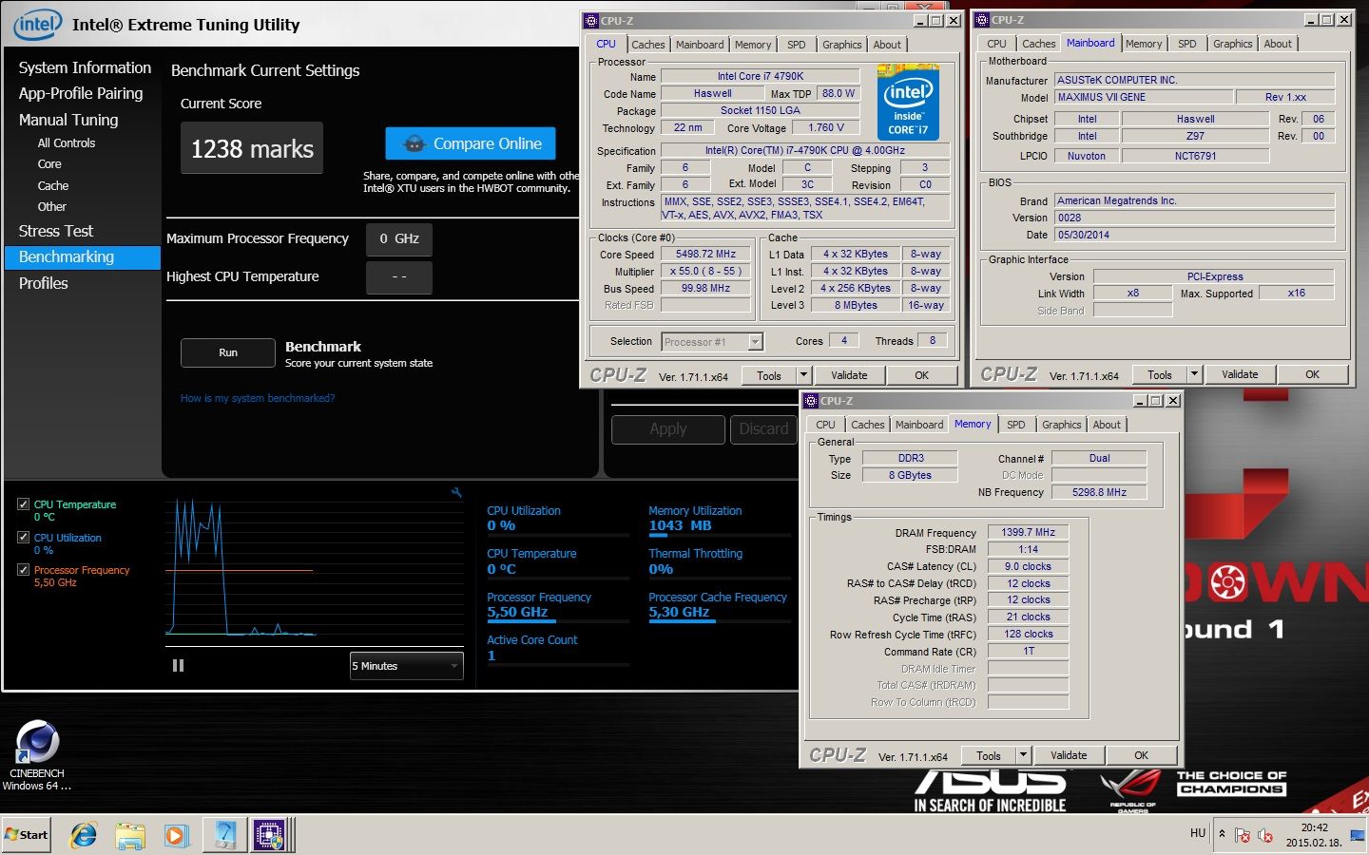Open Windows Media Player from taskbar

click(176, 835)
